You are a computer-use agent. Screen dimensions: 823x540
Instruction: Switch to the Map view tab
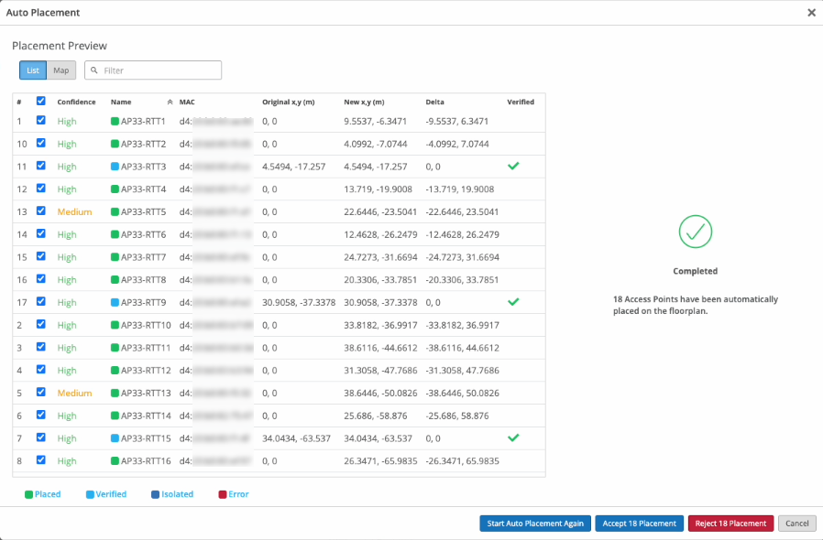(x=61, y=70)
